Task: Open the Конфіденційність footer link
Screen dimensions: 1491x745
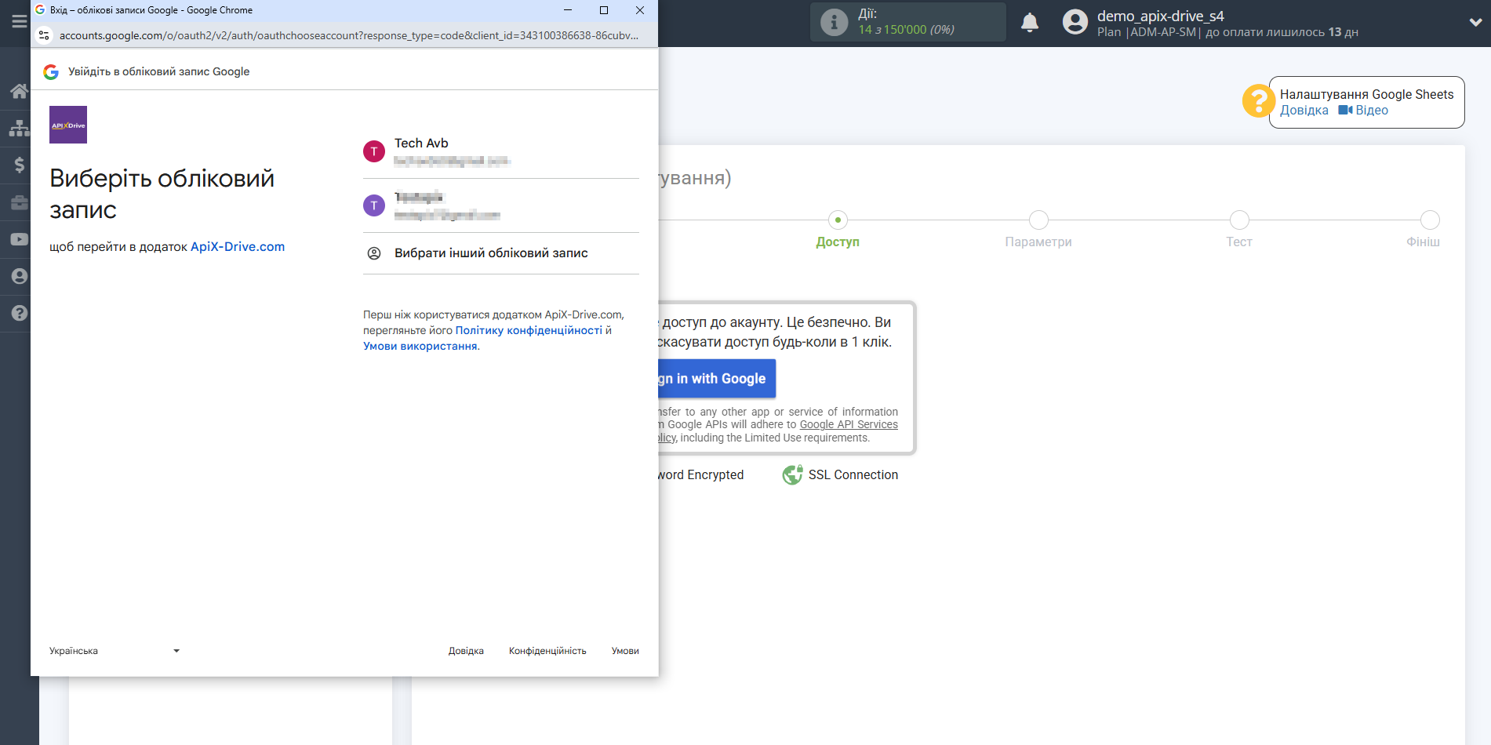Action: coord(547,651)
